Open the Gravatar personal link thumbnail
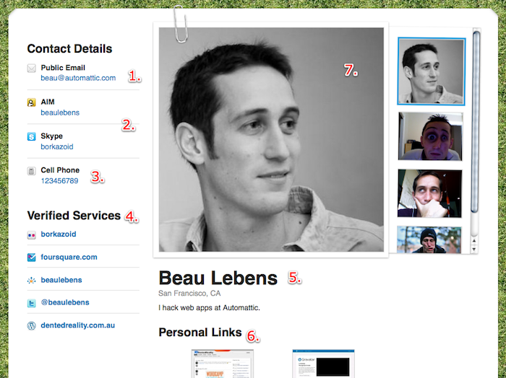 323,364
